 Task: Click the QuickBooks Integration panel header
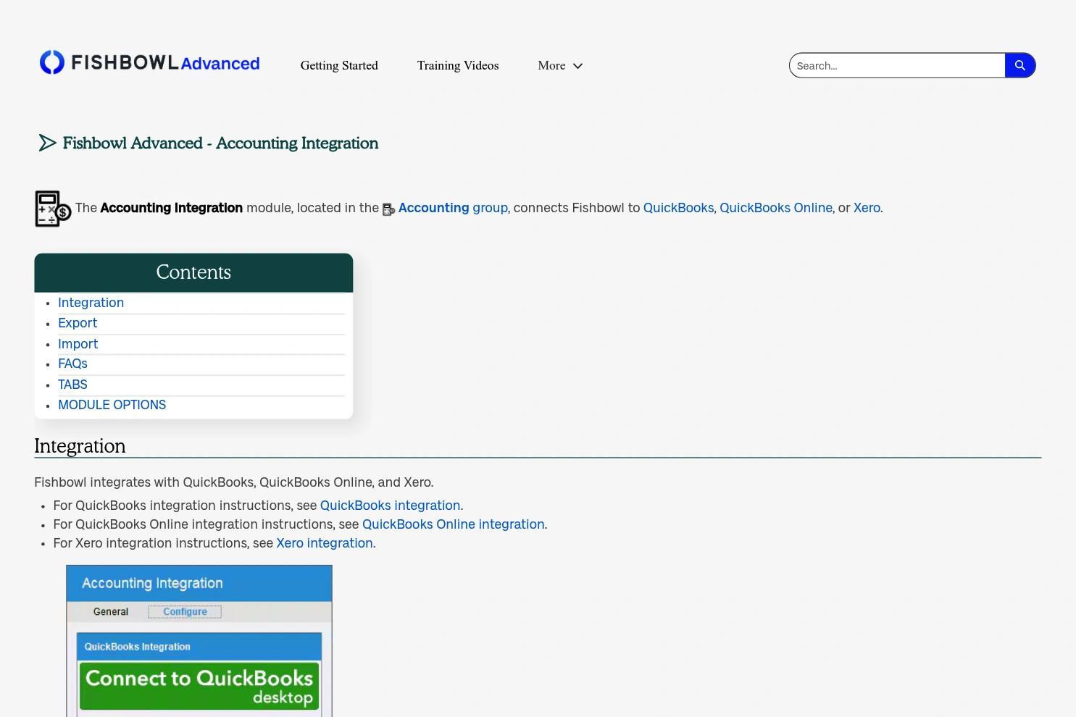point(199,647)
